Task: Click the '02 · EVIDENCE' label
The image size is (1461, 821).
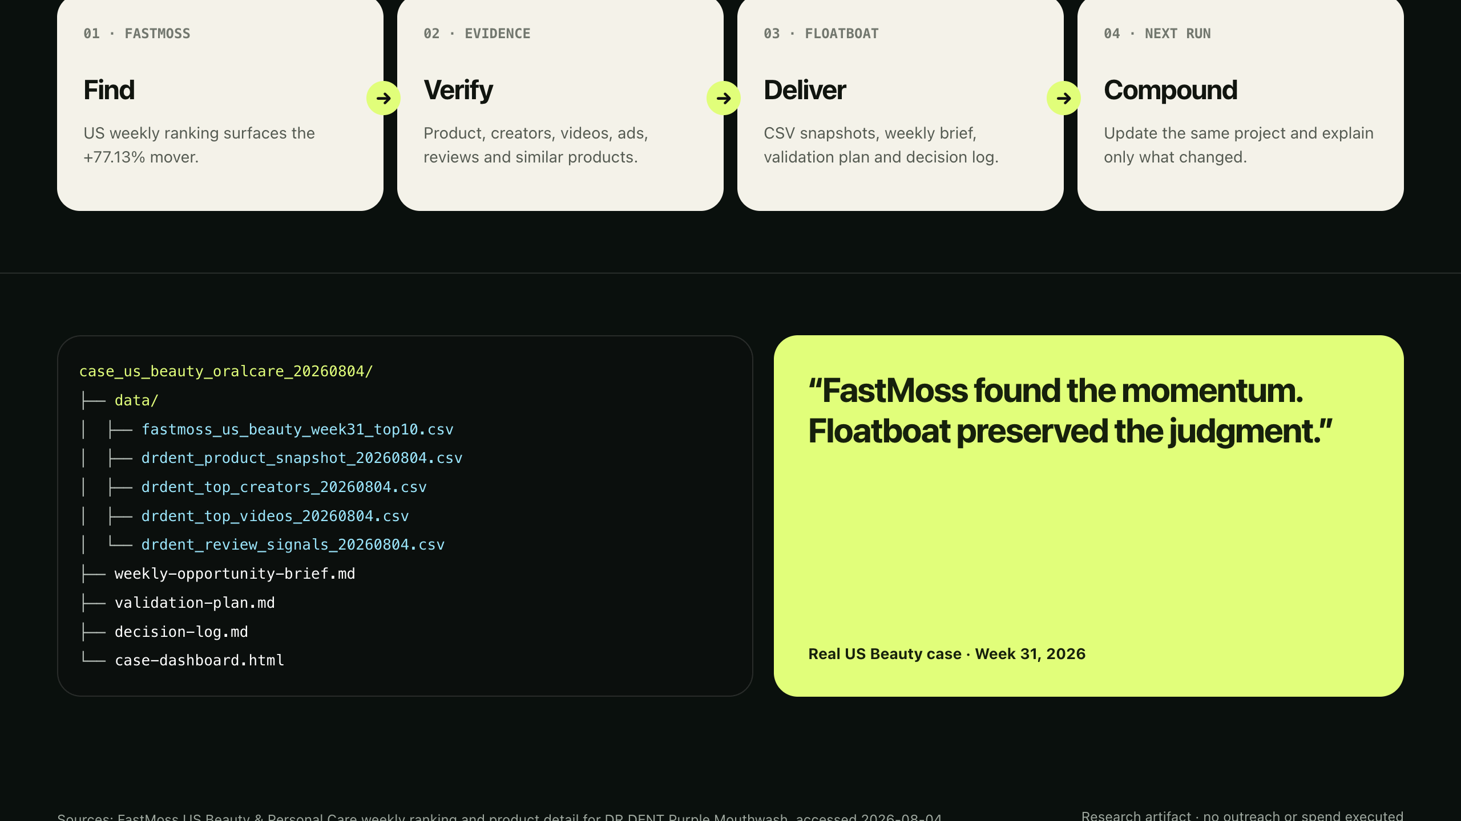Action: (x=477, y=34)
